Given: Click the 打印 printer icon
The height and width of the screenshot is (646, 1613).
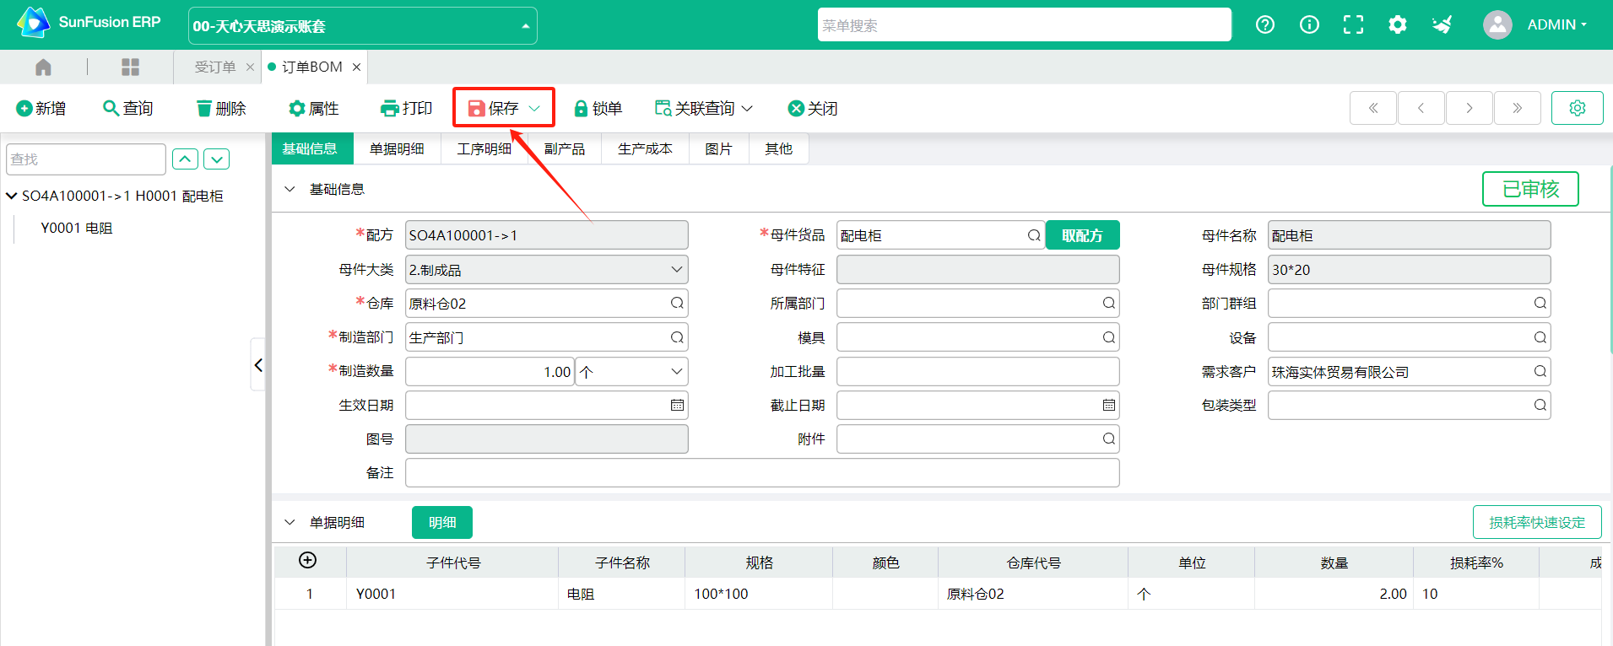Looking at the screenshot, I should point(389,109).
